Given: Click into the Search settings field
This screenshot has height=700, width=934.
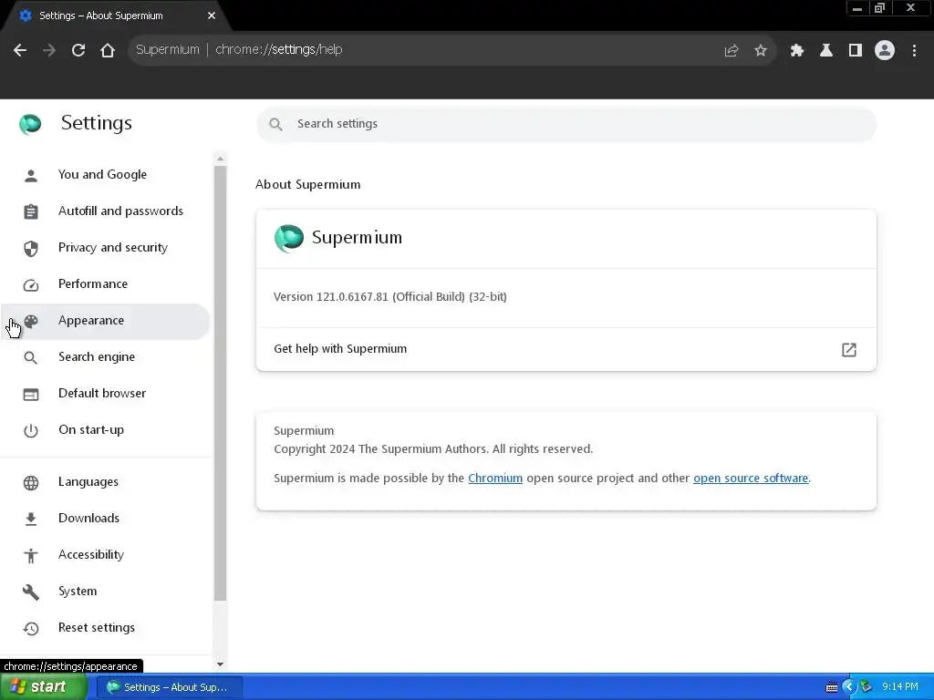Looking at the screenshot, I should tap(566, 124).
